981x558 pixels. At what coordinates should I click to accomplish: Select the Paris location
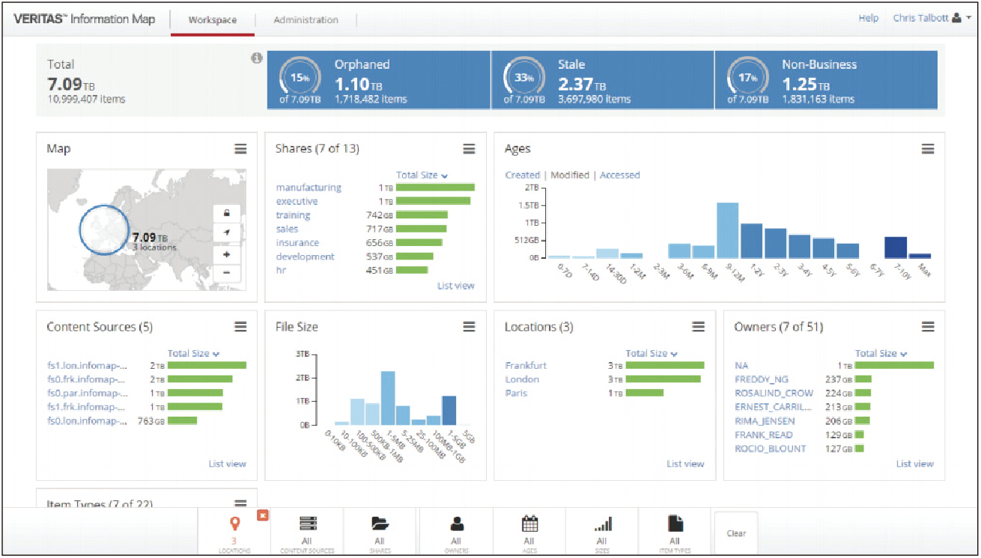tap(516, 393)
